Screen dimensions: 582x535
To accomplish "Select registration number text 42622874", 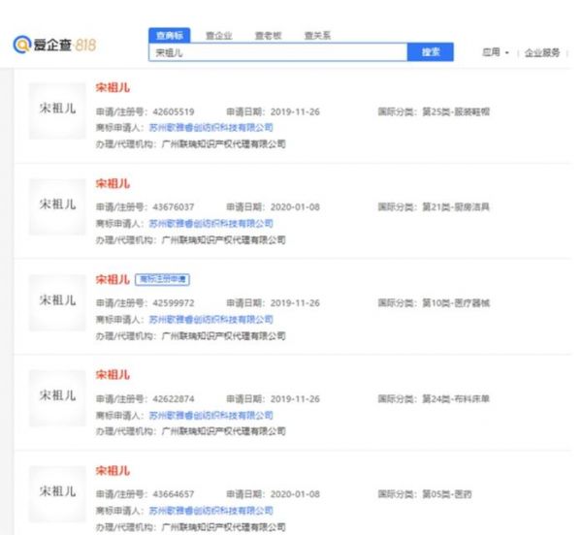I will pos(174,399).
